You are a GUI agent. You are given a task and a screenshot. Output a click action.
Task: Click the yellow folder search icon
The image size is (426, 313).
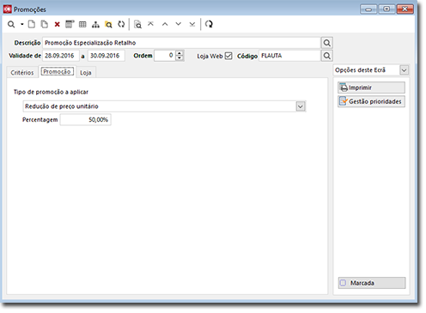click(x=108, y=25)
